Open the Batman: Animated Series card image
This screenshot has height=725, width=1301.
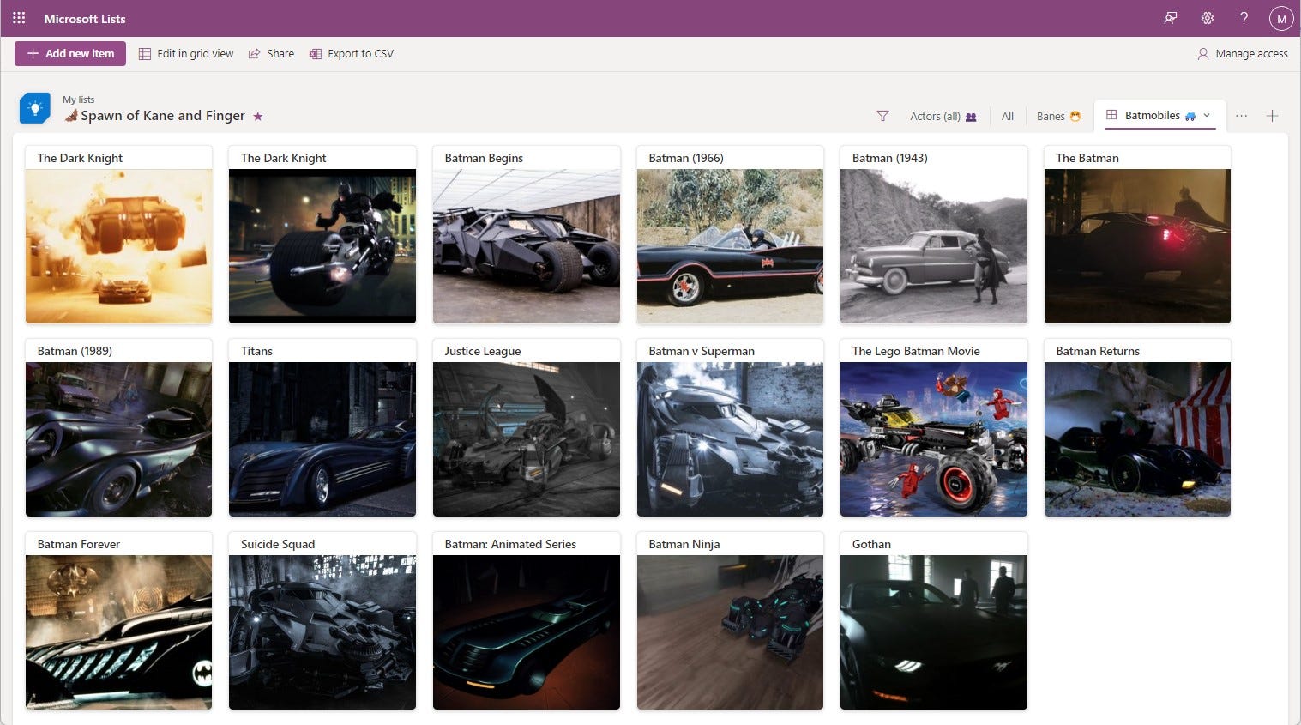pos(527,632)
